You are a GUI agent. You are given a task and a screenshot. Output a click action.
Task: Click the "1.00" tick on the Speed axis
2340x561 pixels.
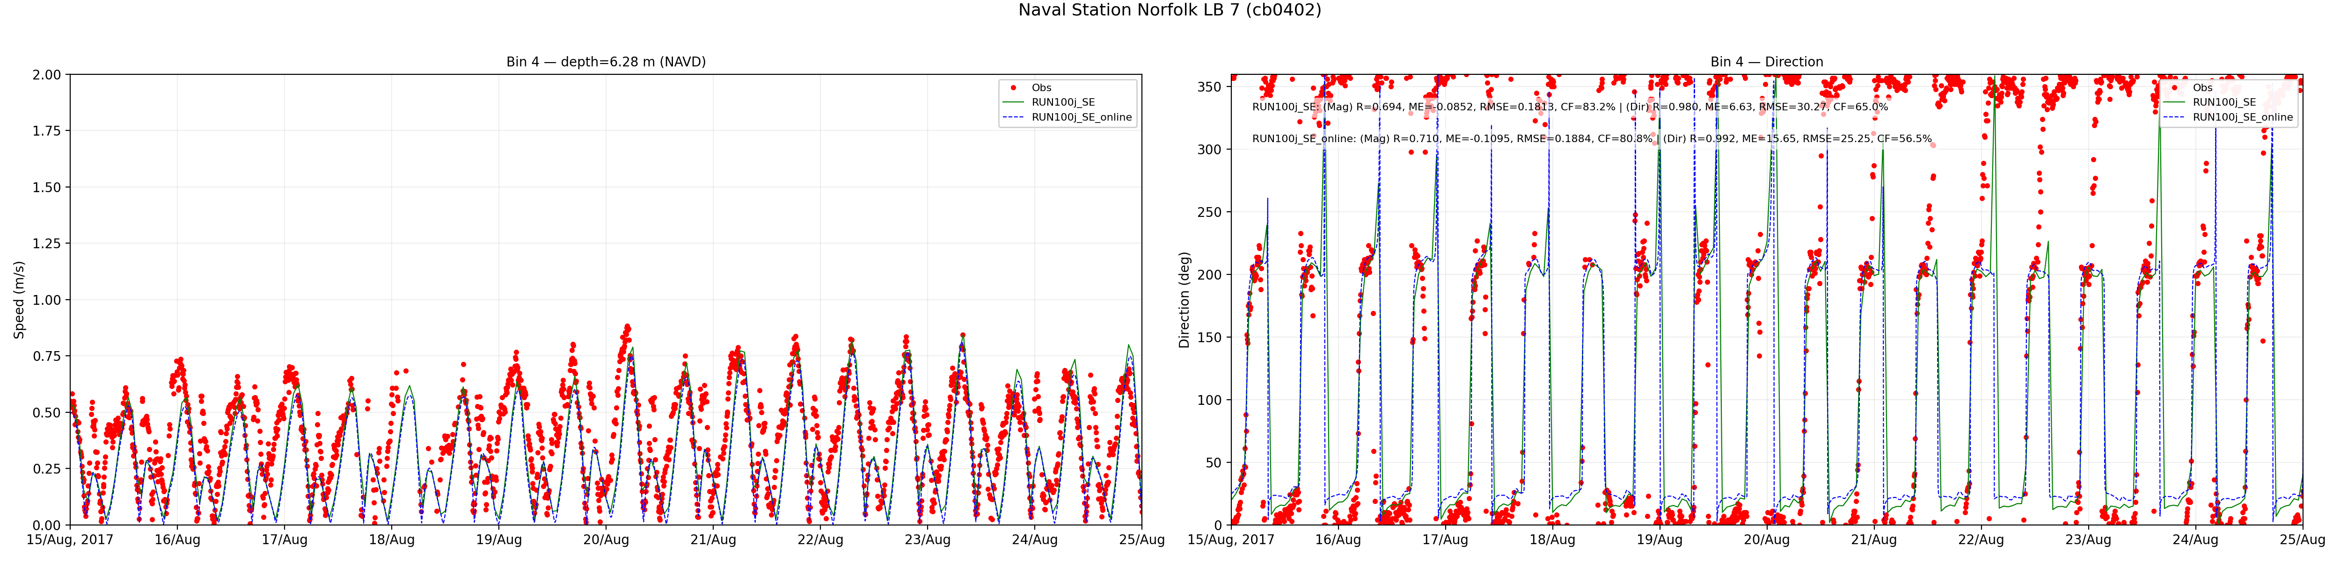click(46, 300)
